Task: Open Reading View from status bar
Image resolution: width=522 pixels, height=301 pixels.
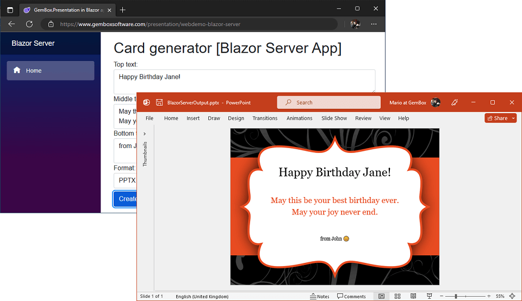Action: click(413, 296)
